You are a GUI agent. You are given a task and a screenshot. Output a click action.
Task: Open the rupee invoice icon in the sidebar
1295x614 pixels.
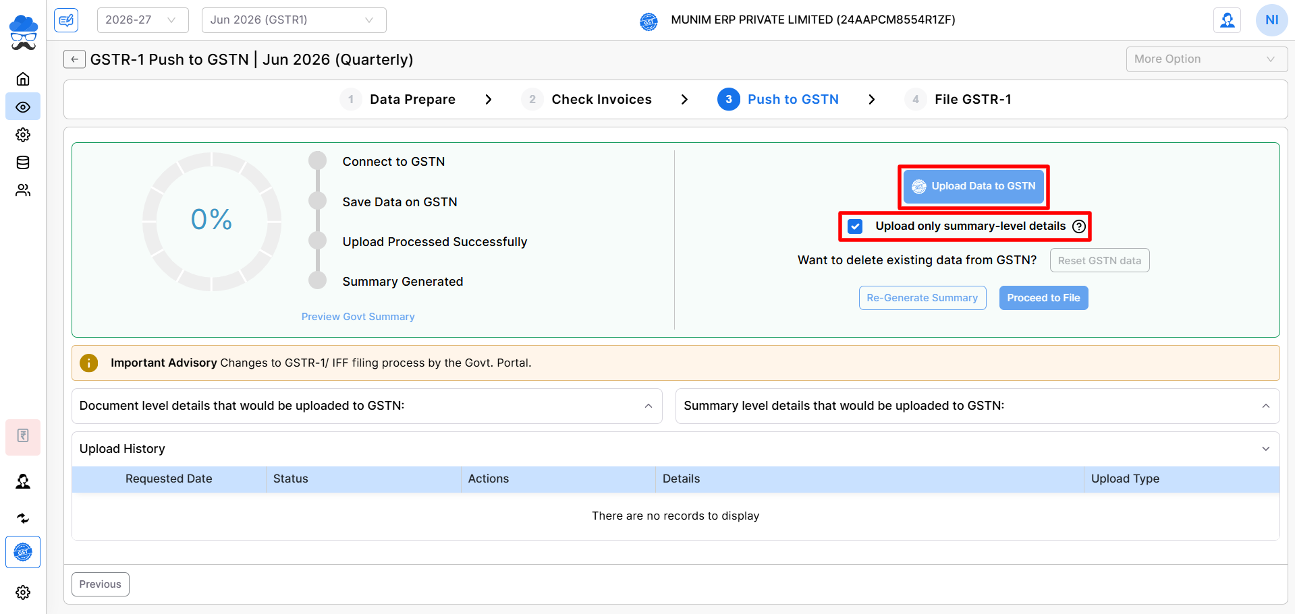(23, 436)
